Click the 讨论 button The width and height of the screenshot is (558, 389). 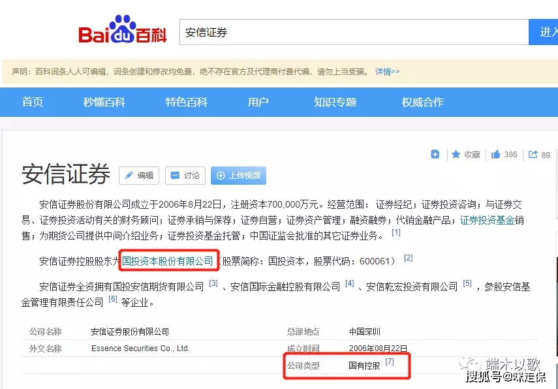tap(185, 176)
